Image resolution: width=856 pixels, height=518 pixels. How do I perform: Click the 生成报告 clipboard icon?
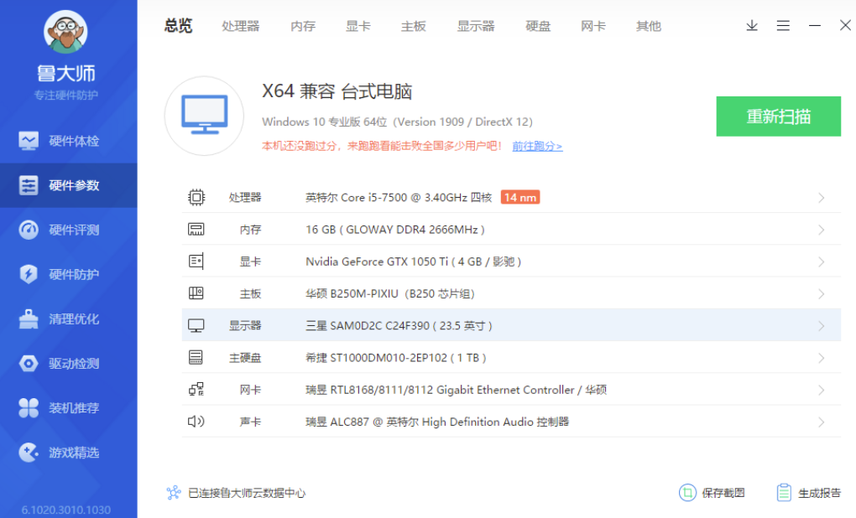click(784, 493)
